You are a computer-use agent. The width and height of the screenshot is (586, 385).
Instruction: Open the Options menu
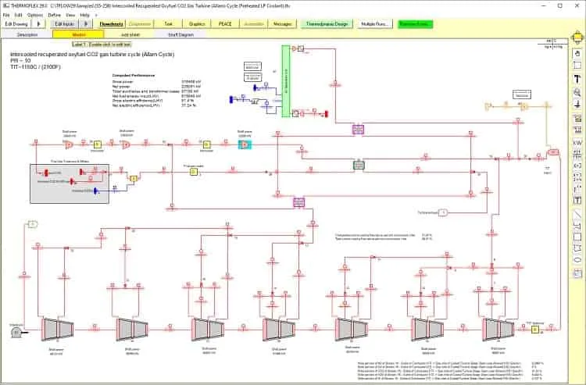34,15
